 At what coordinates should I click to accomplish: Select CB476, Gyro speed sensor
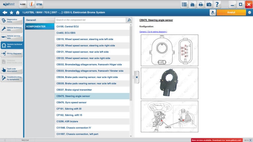coord(92,103)
